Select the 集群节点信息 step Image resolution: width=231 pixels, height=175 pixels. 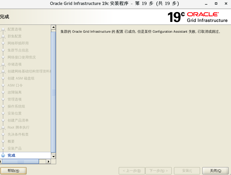18,50
